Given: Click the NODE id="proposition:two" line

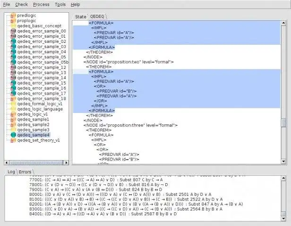Looking at the screenshot, I should (x=128, y=62).
